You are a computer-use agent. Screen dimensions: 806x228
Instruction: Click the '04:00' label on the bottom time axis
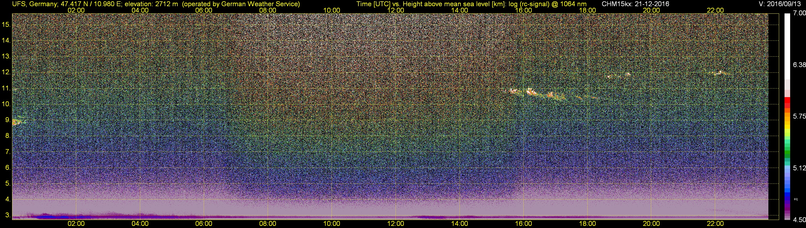pyautogui.click(x=140, y=224)
